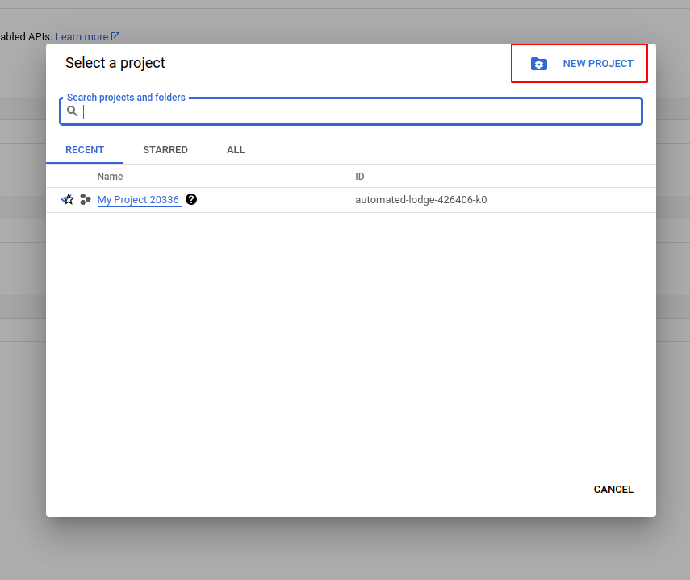690x580 pixels.
Task: Open the My Project 20336 link
Action: [x=138, y=200]
